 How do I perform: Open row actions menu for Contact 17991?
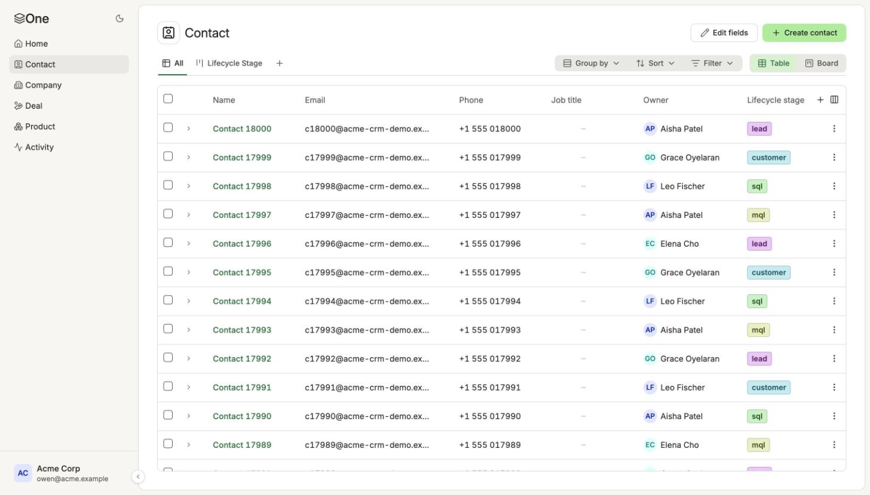pyautogui.click(x=834, y=388)
